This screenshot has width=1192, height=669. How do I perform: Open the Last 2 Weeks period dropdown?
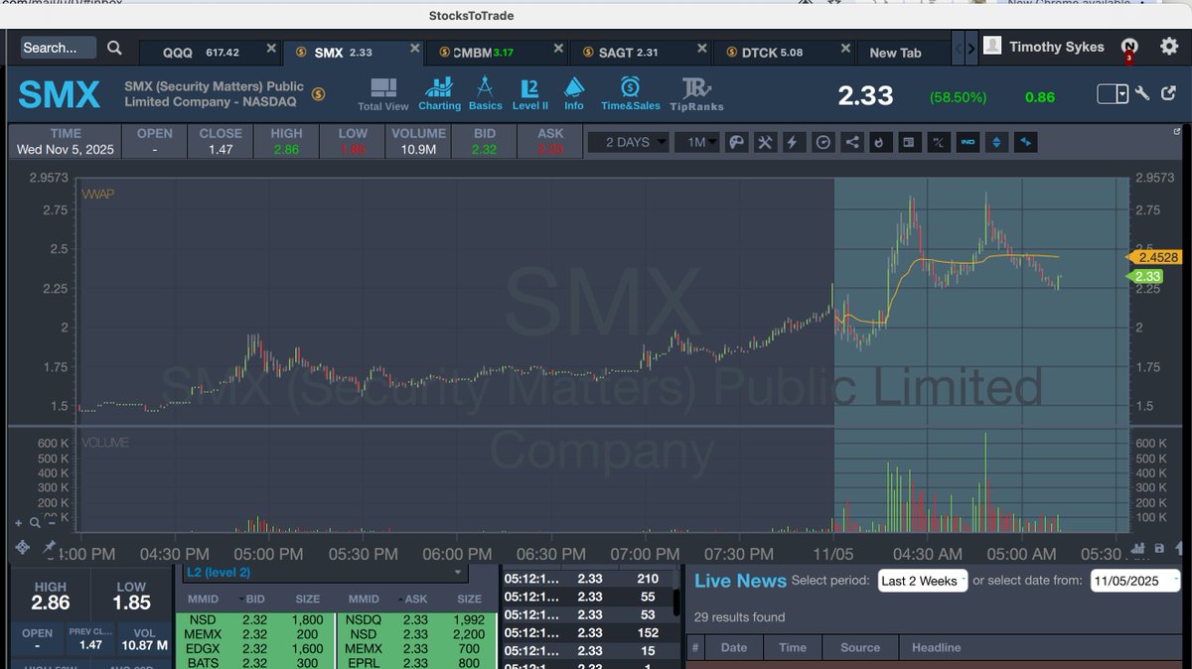click(922, 581)
